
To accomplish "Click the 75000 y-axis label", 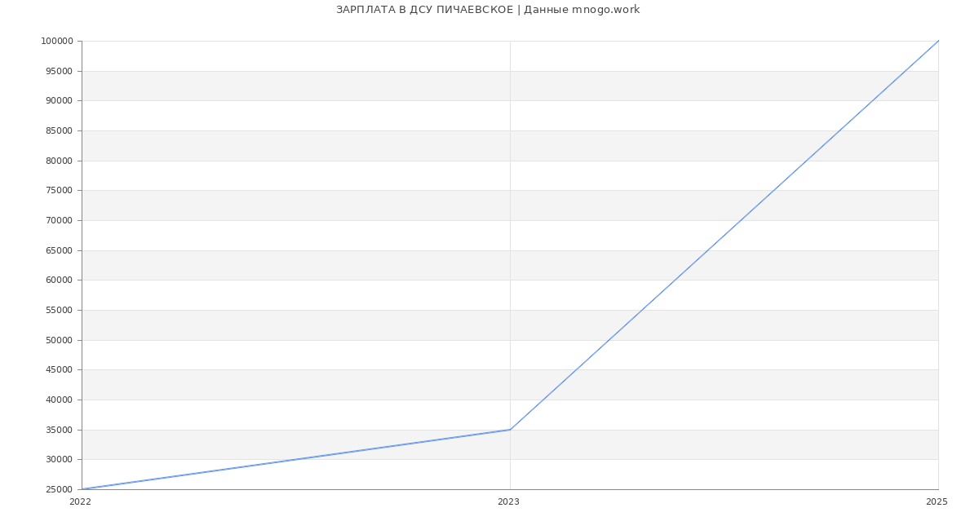I will point(59,191).
